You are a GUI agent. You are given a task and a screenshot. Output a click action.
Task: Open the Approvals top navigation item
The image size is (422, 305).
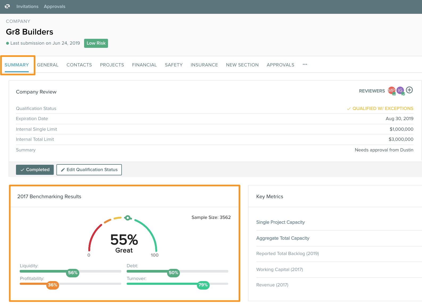click(x=55, y=6)
